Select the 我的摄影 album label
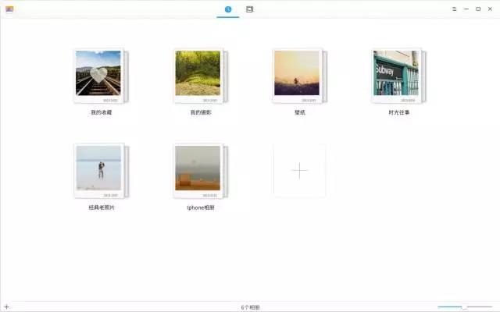This screenshot has height=312, width=500. (201, 112)
